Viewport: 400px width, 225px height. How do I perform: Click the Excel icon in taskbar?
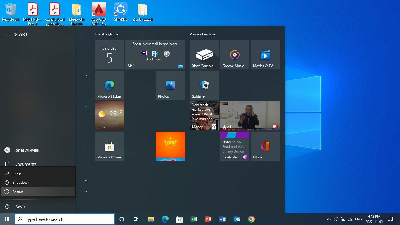(x=194, y=219)
